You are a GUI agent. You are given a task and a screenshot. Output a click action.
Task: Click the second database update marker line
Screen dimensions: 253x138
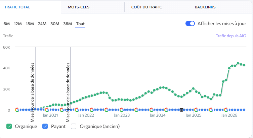point(71,78)
